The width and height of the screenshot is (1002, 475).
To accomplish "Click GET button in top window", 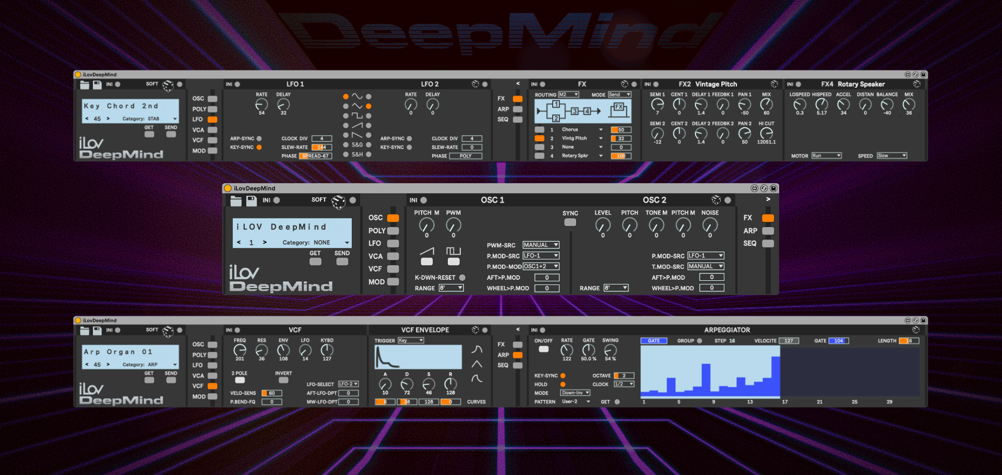I will [x=149, y=134].
